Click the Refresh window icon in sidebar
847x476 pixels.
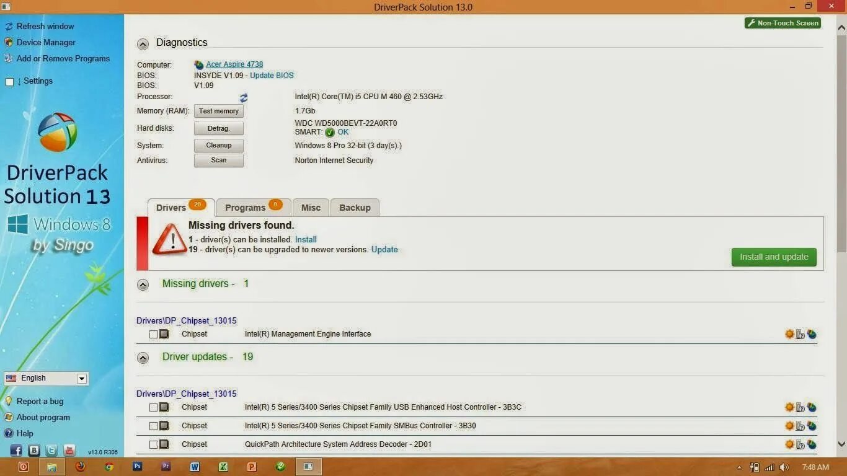[9, 27]
